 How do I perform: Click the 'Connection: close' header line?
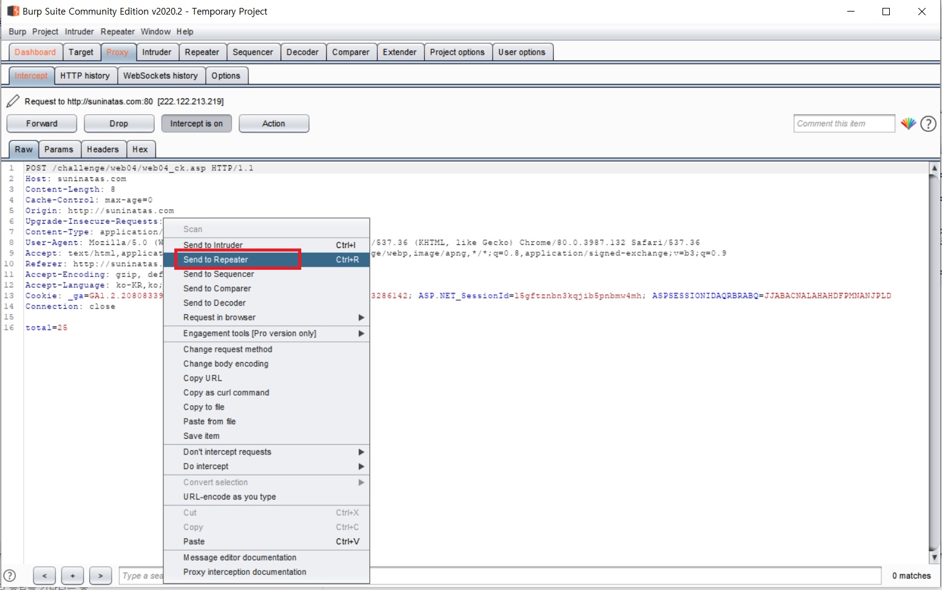pyautogui.click(x=70, y=306)
